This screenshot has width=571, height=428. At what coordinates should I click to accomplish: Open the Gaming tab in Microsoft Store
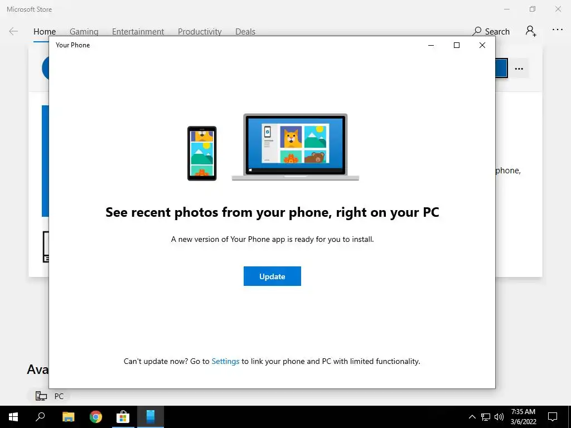84,32
